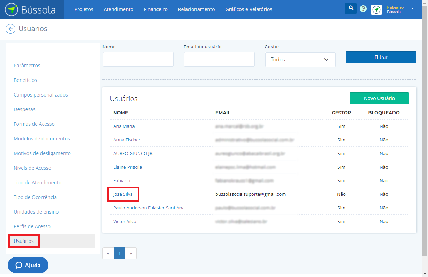Screen dimensions: 428x277
Task: Open Níveis de Acesso
Action: click(x=32, y=168)
